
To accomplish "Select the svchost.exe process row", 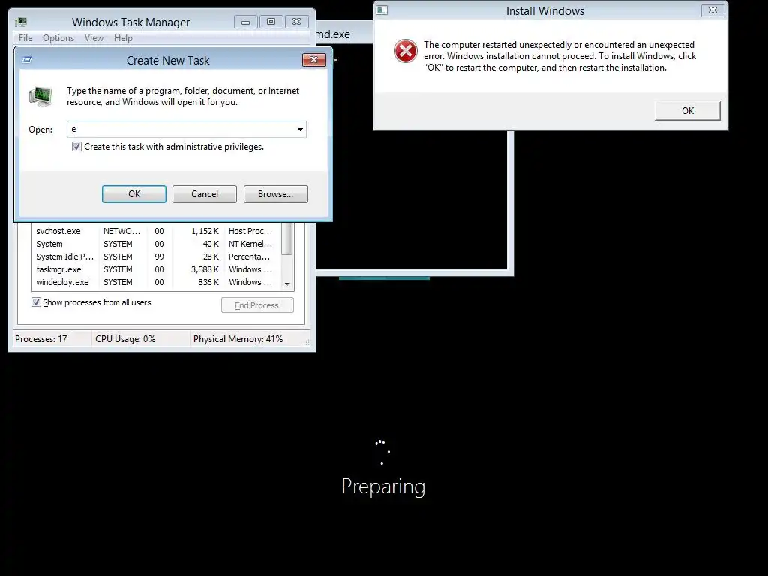I will click(x=156, y=231).
